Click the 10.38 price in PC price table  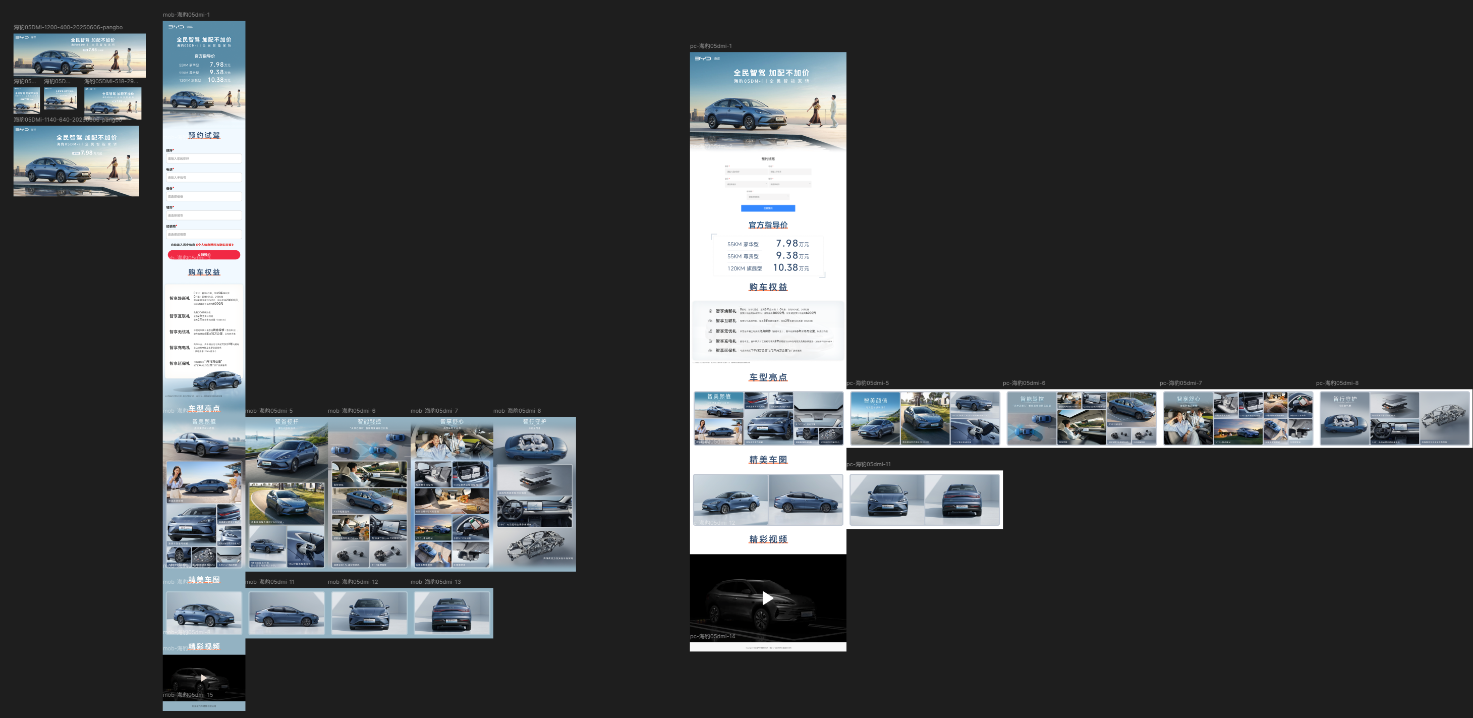pyautogui.click(x=785, y=267)
